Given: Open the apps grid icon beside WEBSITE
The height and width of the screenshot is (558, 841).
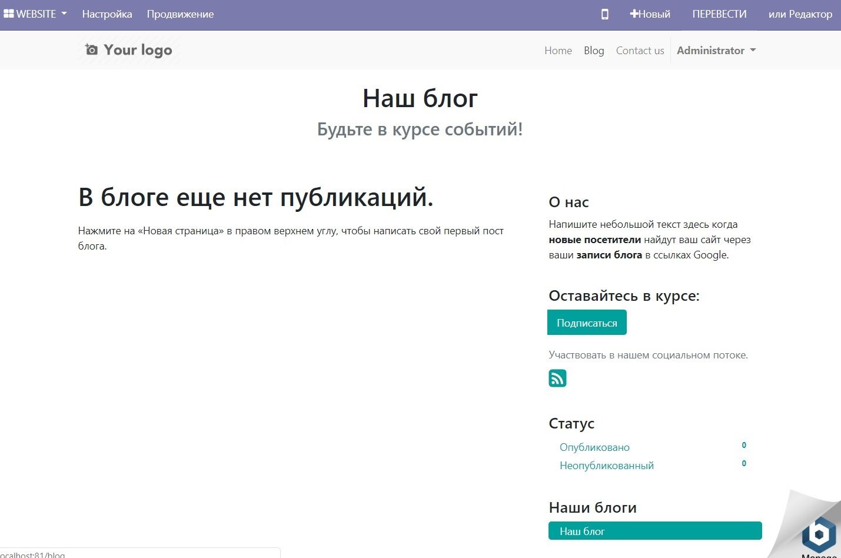Looking at the screenshot, I should click(9, 13).
